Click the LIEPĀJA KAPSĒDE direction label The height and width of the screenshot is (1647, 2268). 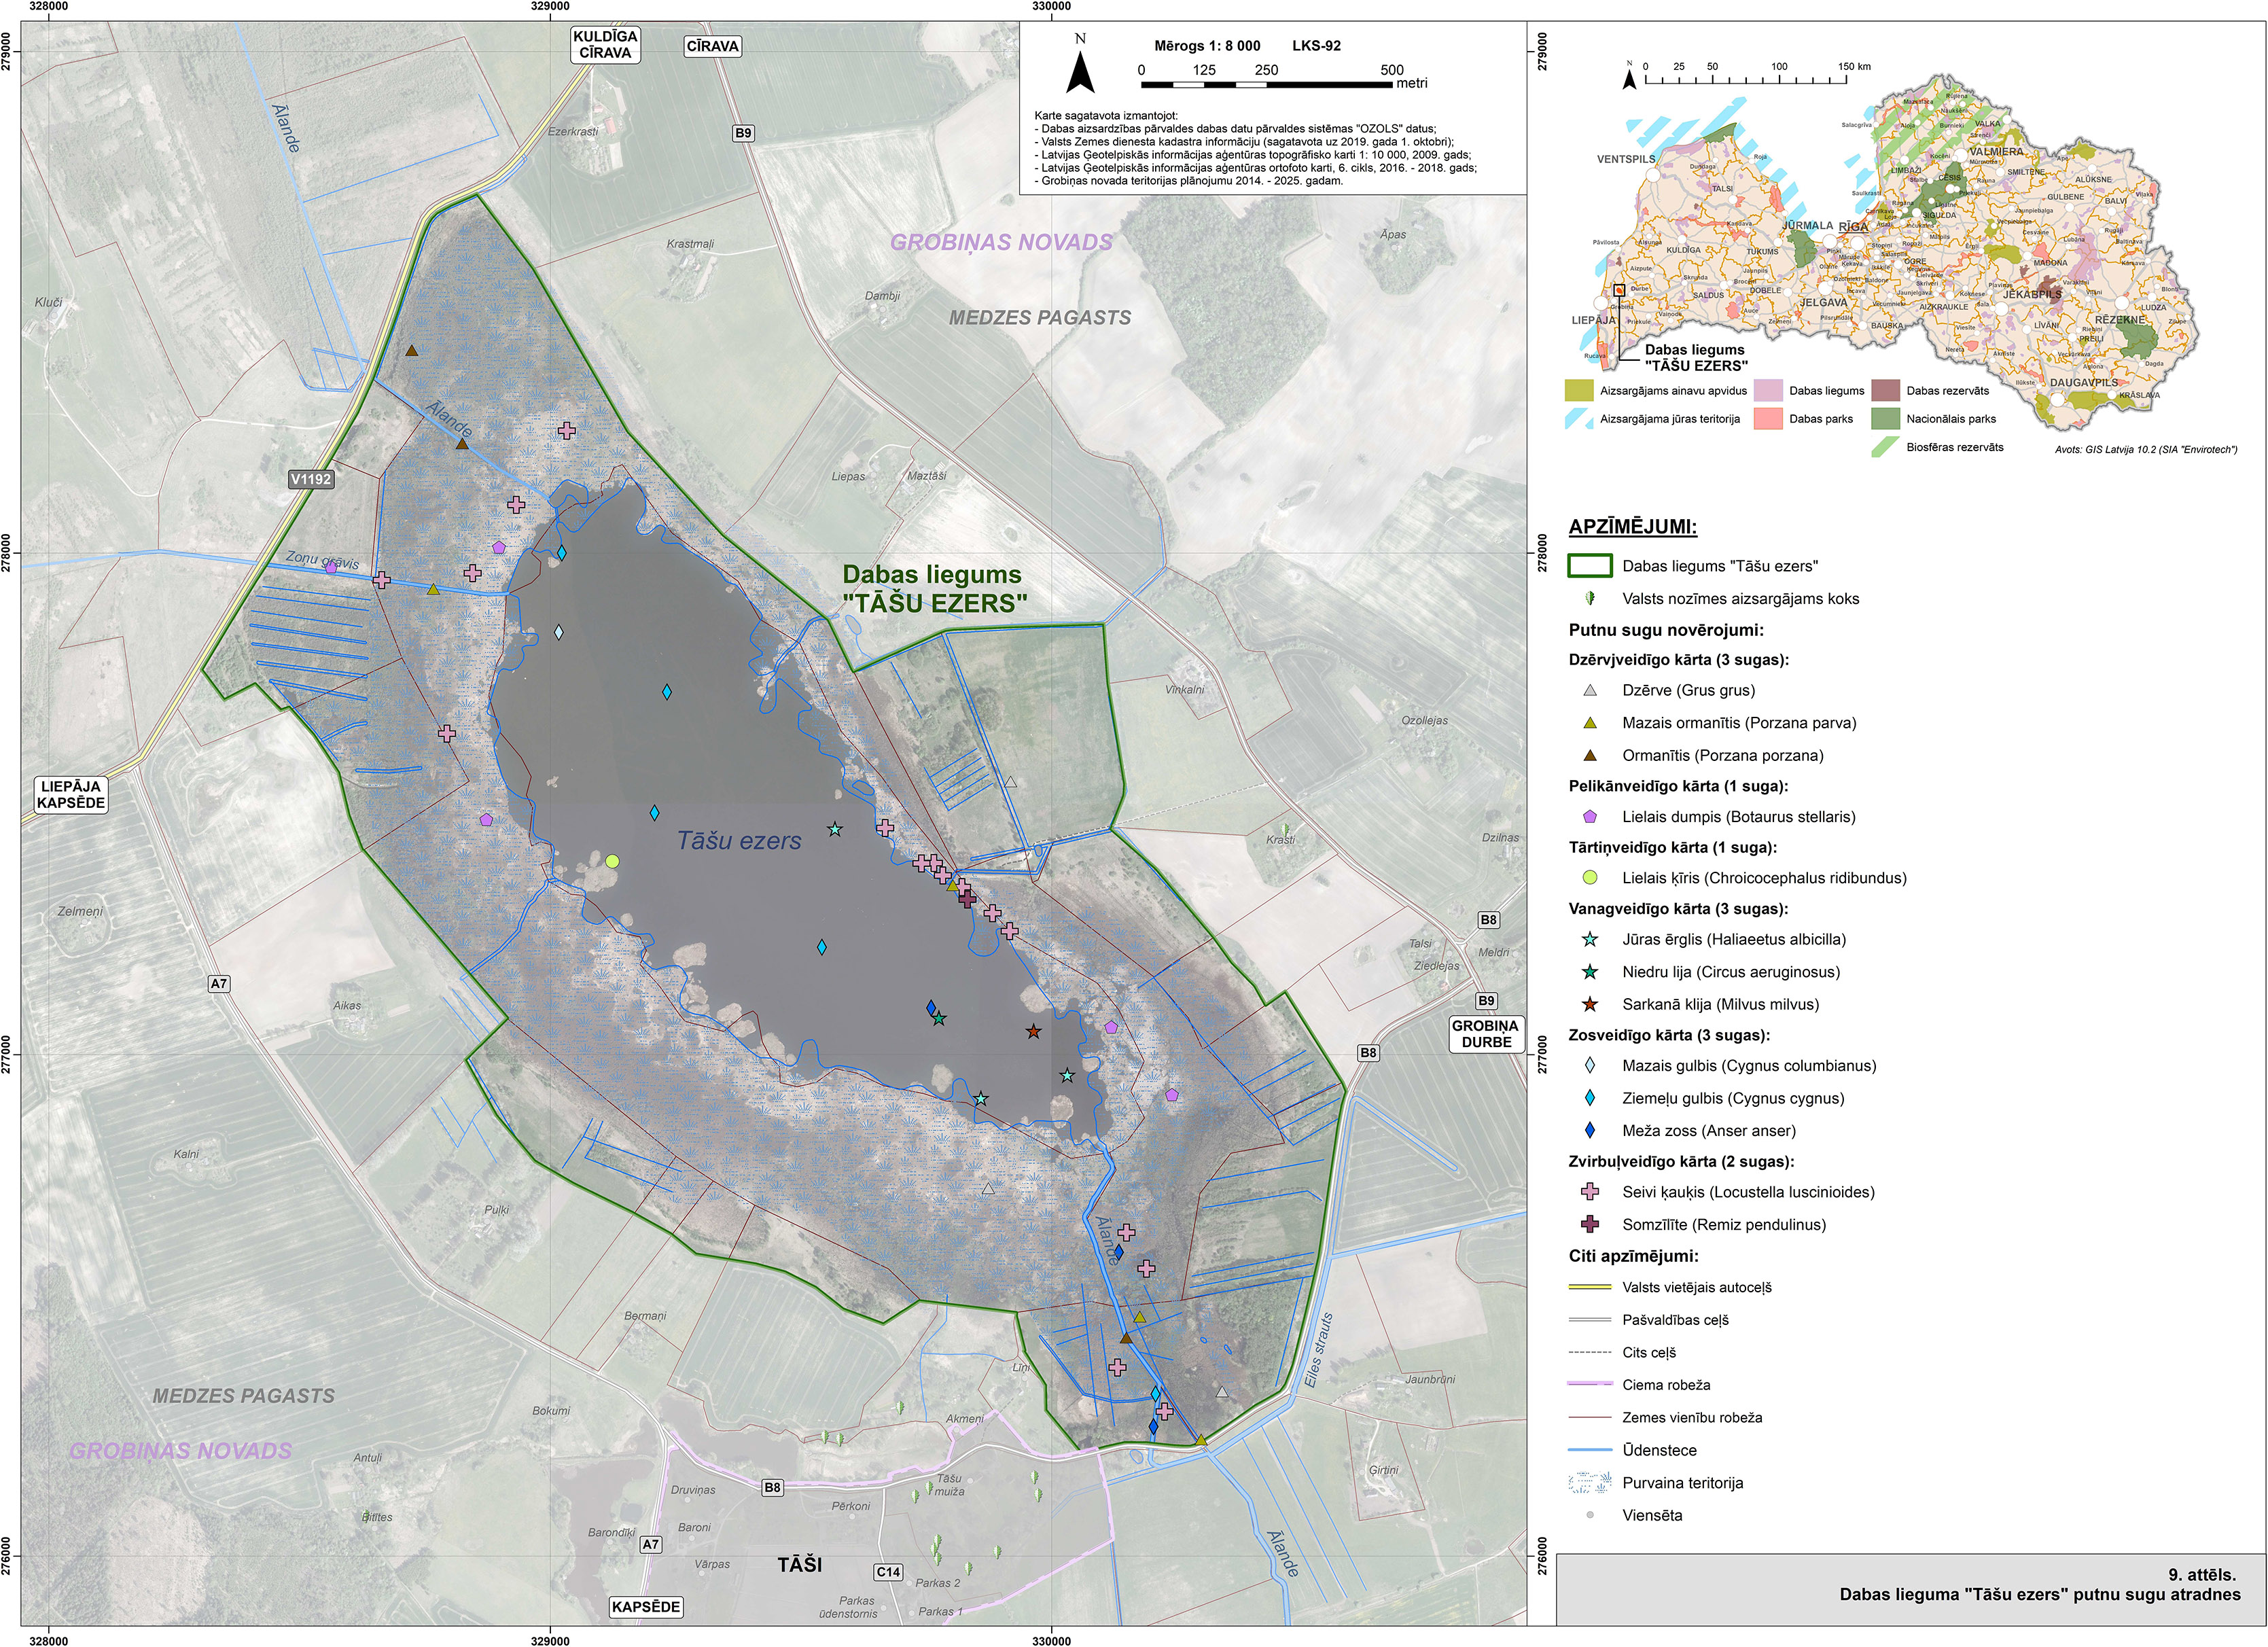pyautogui.click(x=71, y=795)
